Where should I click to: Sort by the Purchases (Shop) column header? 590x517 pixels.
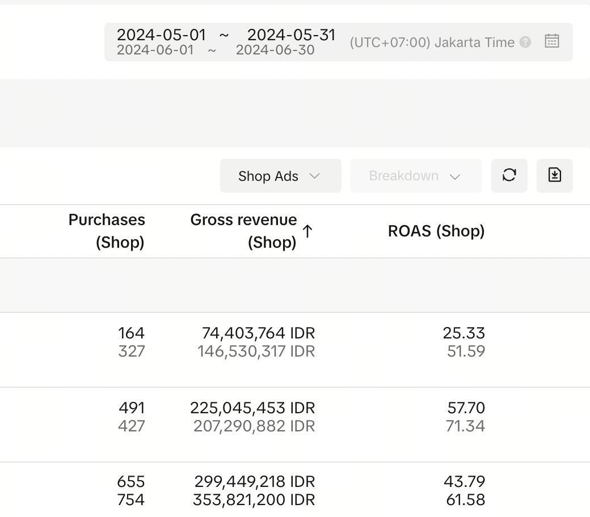(x=107, y=231)
